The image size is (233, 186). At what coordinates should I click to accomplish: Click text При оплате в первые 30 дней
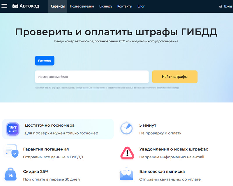tap(52, 179)
